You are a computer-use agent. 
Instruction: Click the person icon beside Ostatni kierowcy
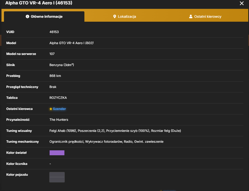click(191, 17)
